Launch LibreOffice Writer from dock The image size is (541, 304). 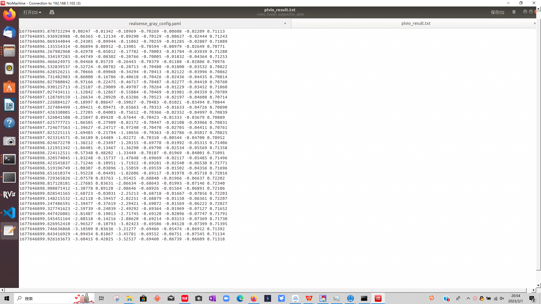[x=9, y=105]
